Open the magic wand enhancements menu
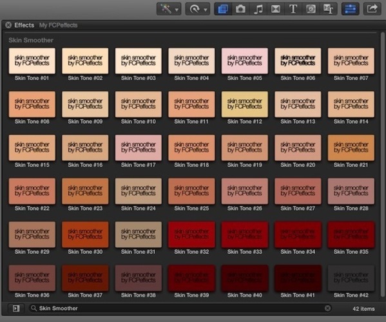Viewport: 386px width, 322px height. [x=169, y=10]
